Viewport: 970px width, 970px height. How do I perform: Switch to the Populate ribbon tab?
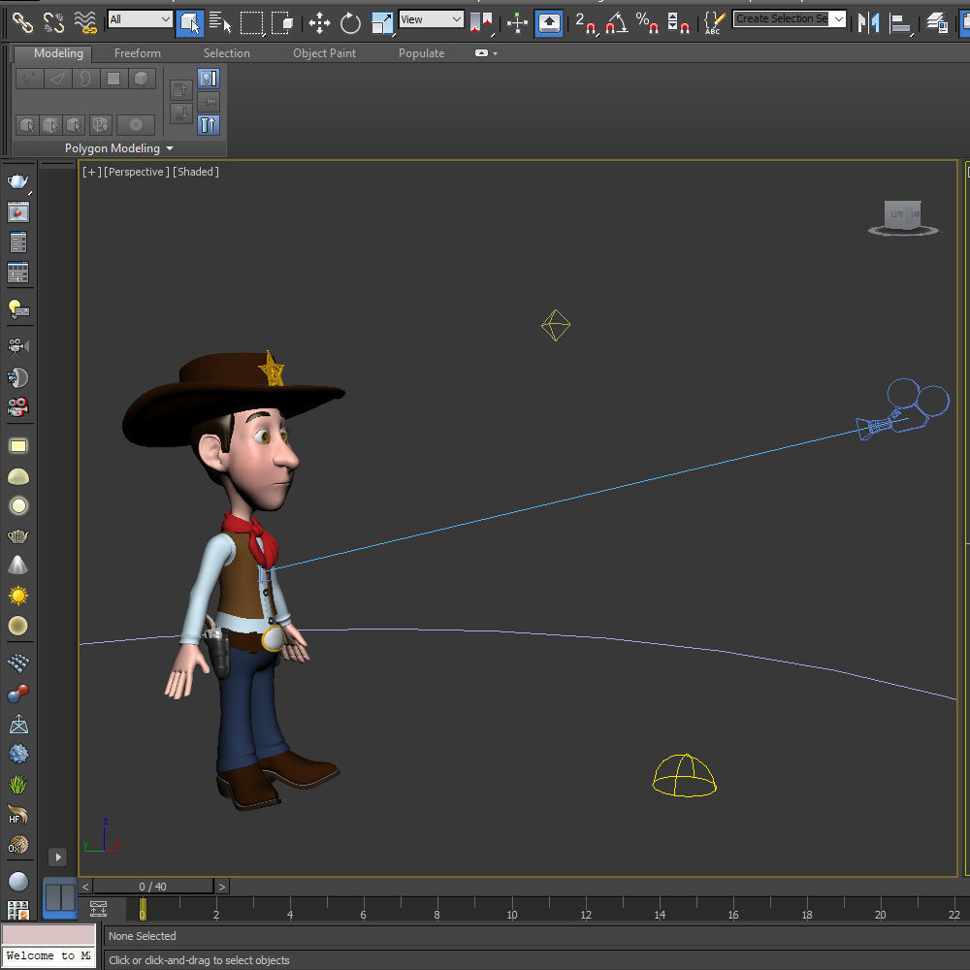click(421, 53)
